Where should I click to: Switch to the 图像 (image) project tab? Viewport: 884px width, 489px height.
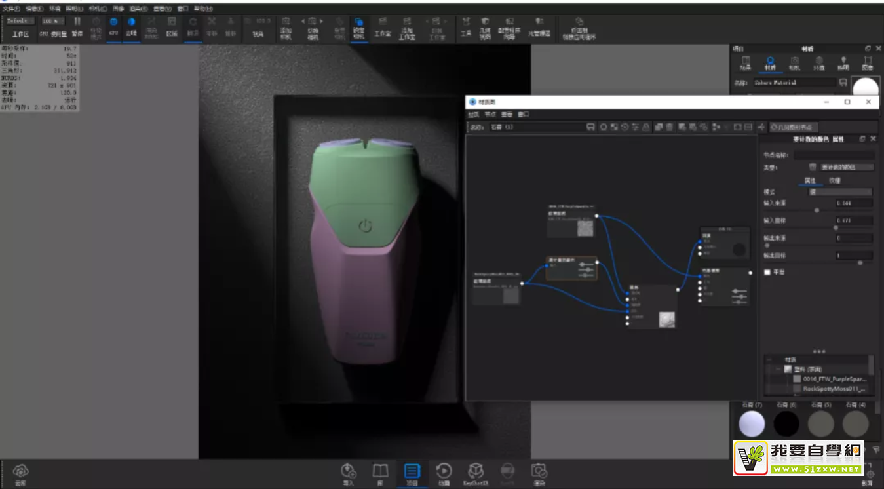(x=867, y=62)
